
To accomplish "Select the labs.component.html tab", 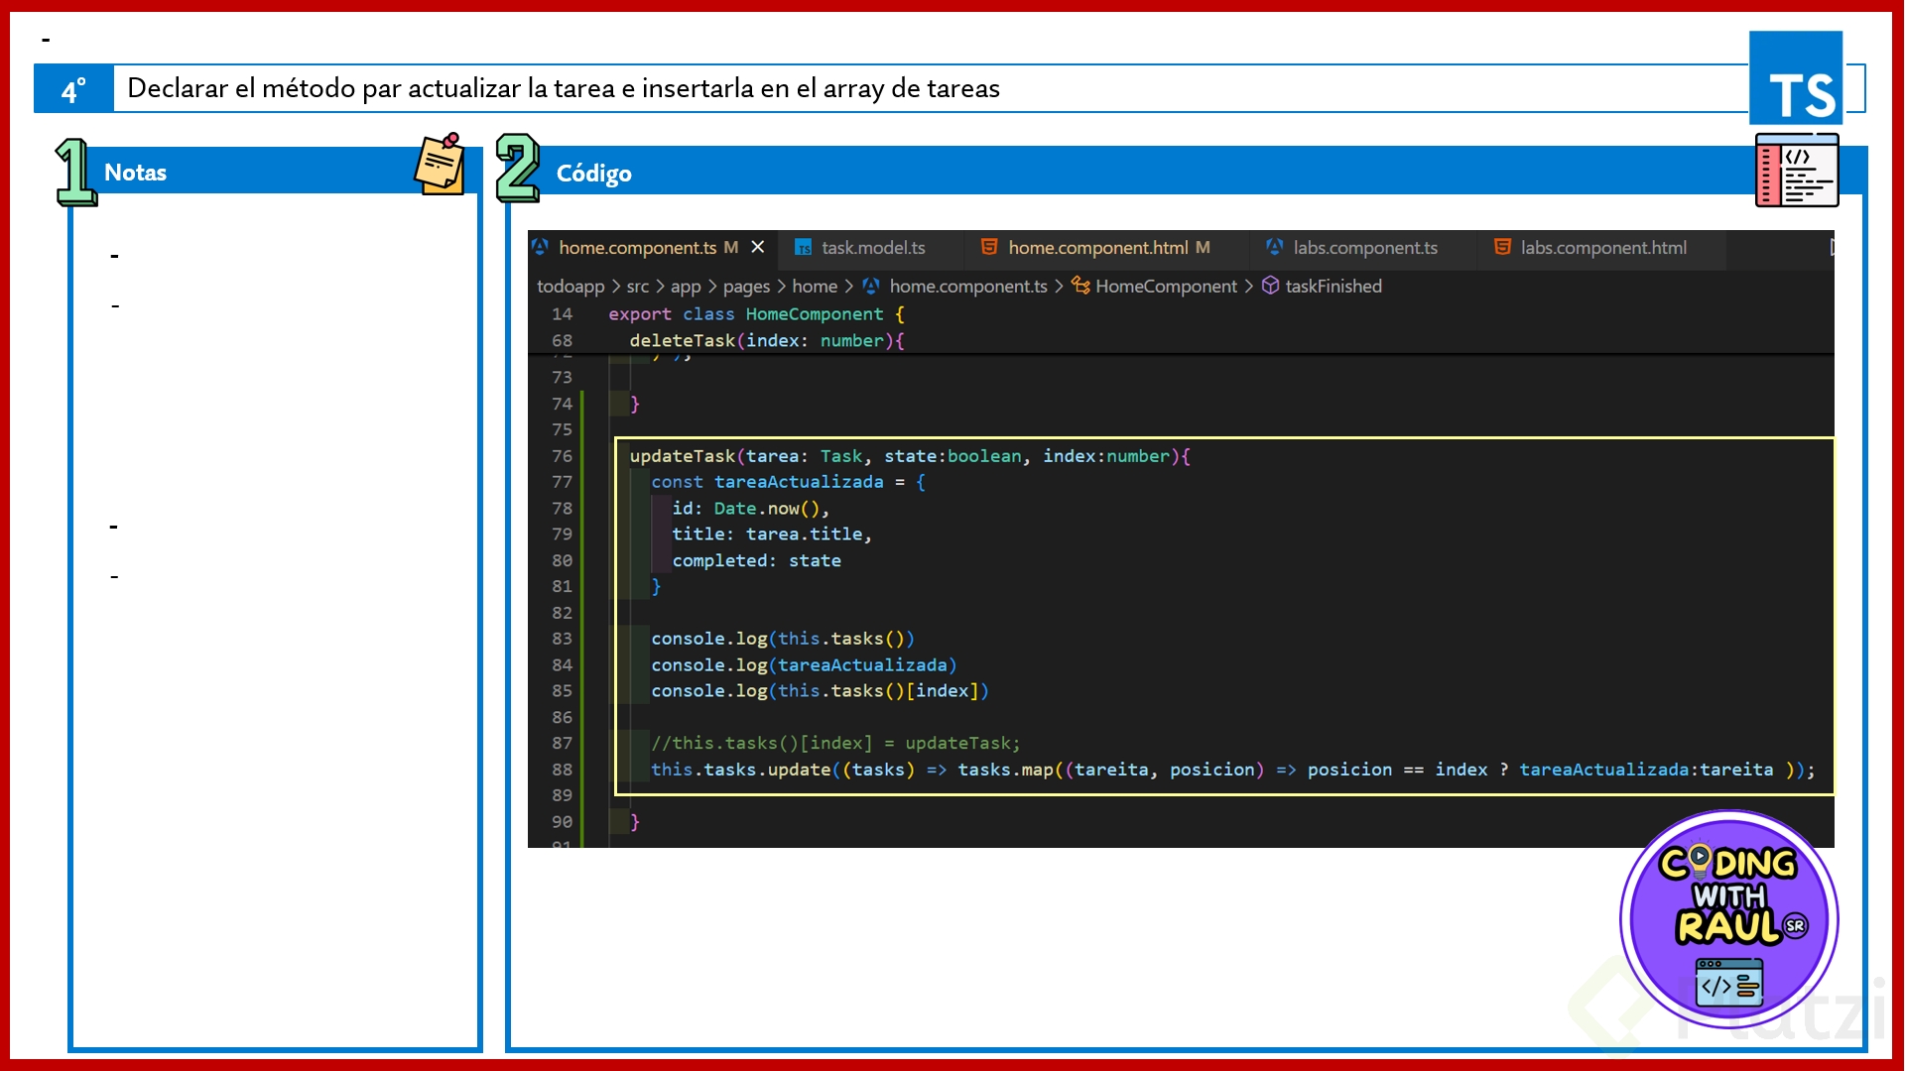I will [1602, 248].
